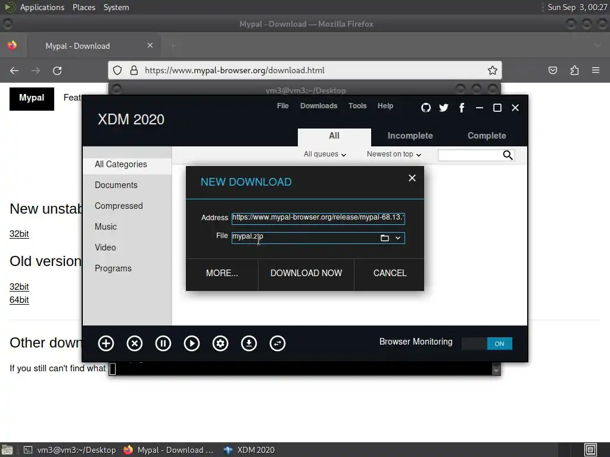Click the list all tabs chevron in Firefox
610x457 pixels.
[x=597, y=46]
